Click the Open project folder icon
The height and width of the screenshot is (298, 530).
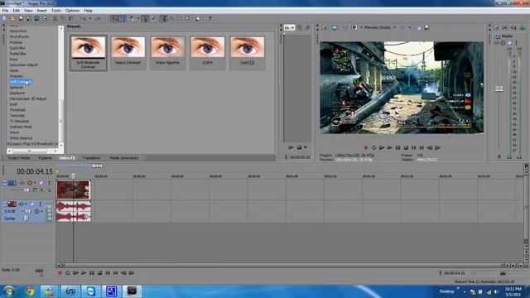12,18
